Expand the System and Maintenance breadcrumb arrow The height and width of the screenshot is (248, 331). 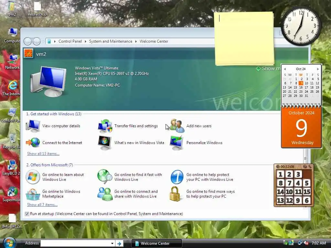(x=85, y=41)
